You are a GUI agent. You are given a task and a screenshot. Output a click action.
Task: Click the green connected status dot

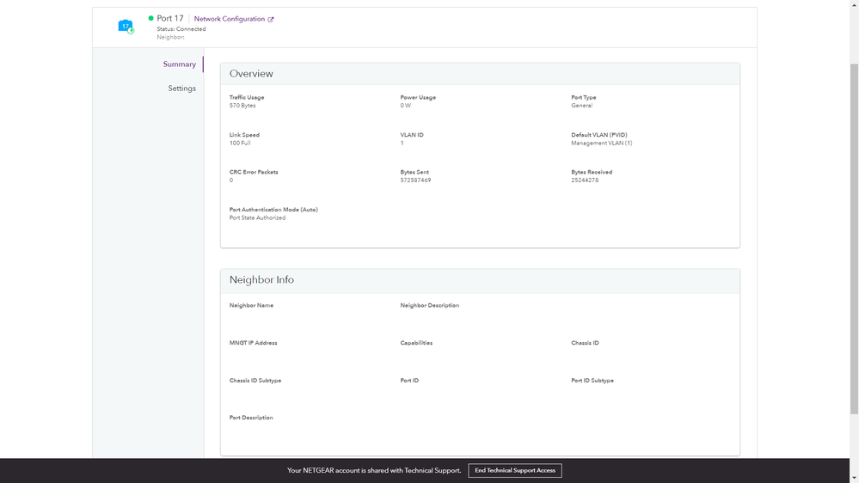point(150,18)
